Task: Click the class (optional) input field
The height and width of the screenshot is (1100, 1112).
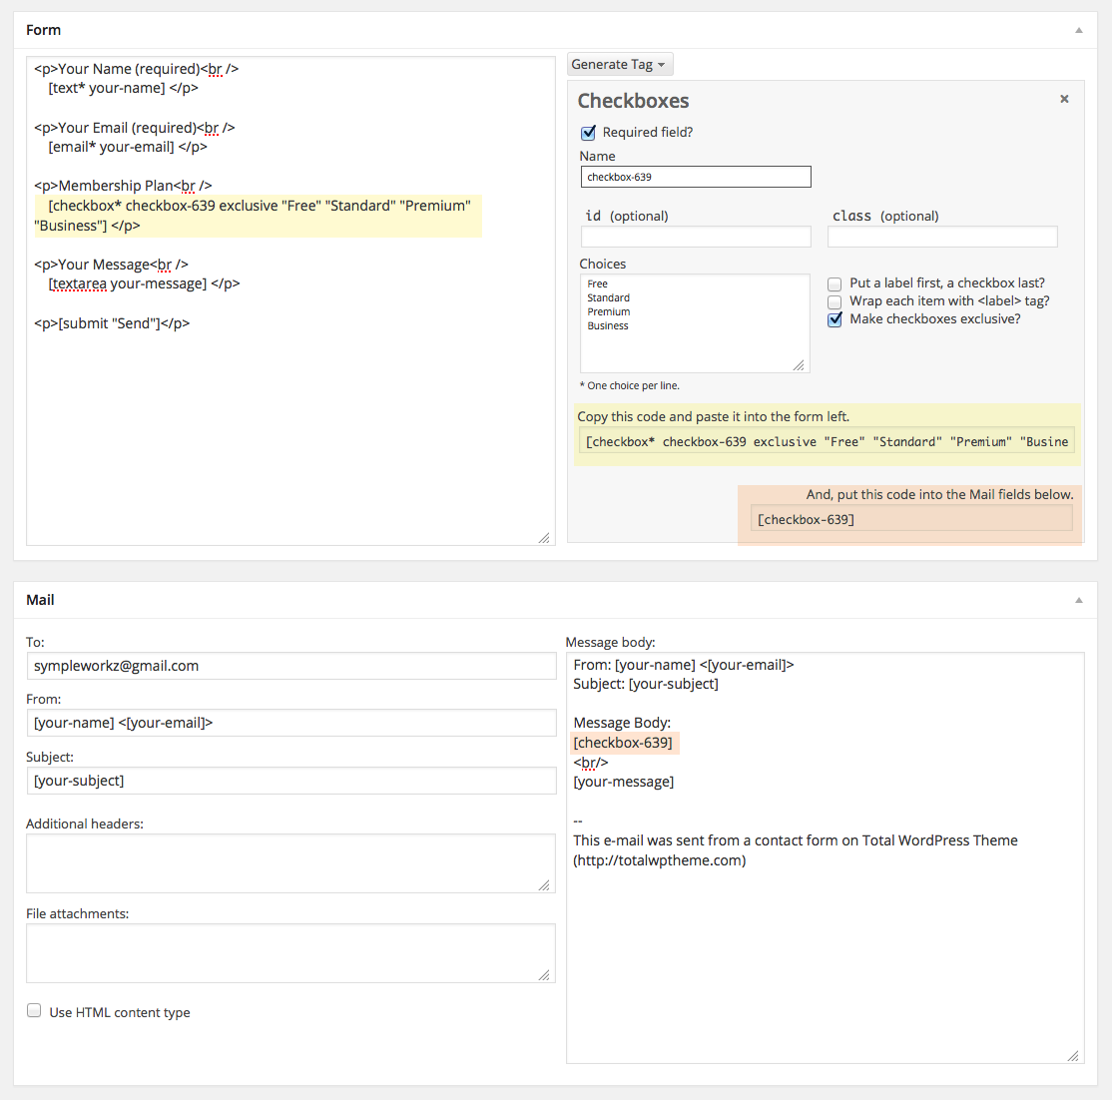Action: [x=942, y=237]
